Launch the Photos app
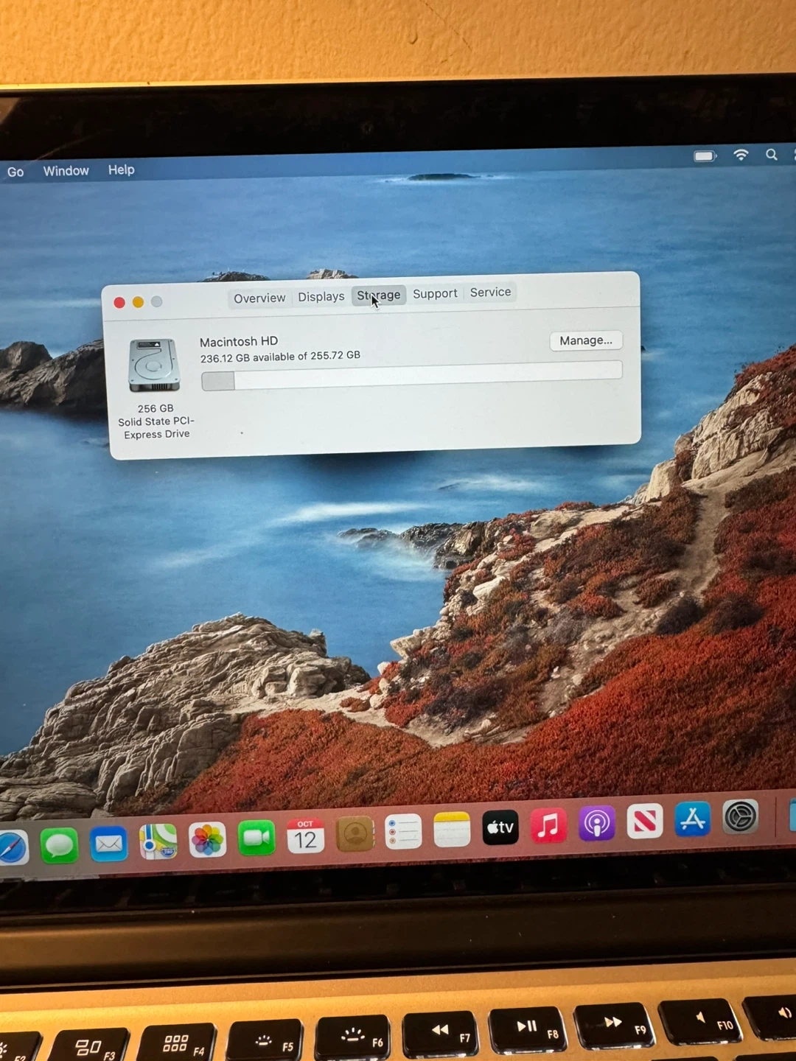The image size is (796, 1061). [x=207, y=840]
